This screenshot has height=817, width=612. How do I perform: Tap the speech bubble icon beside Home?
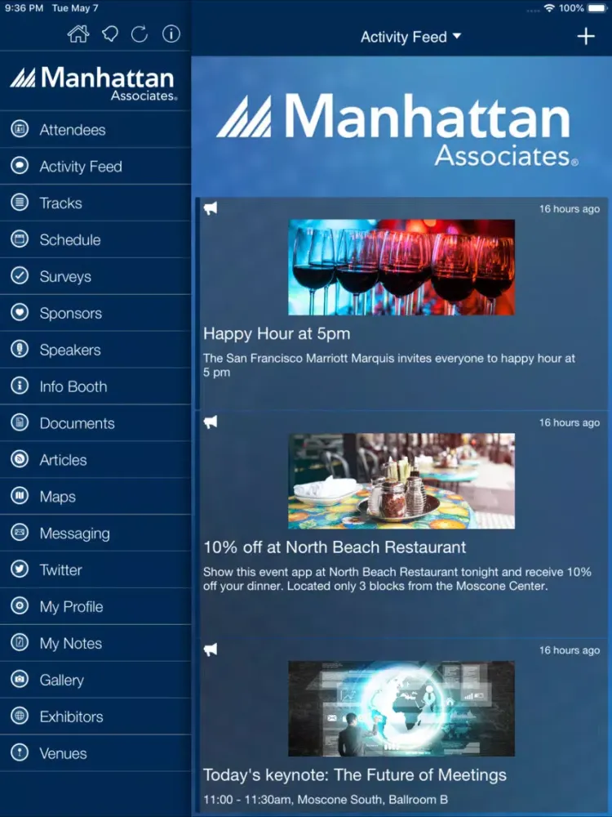click(x=110, y=34)
